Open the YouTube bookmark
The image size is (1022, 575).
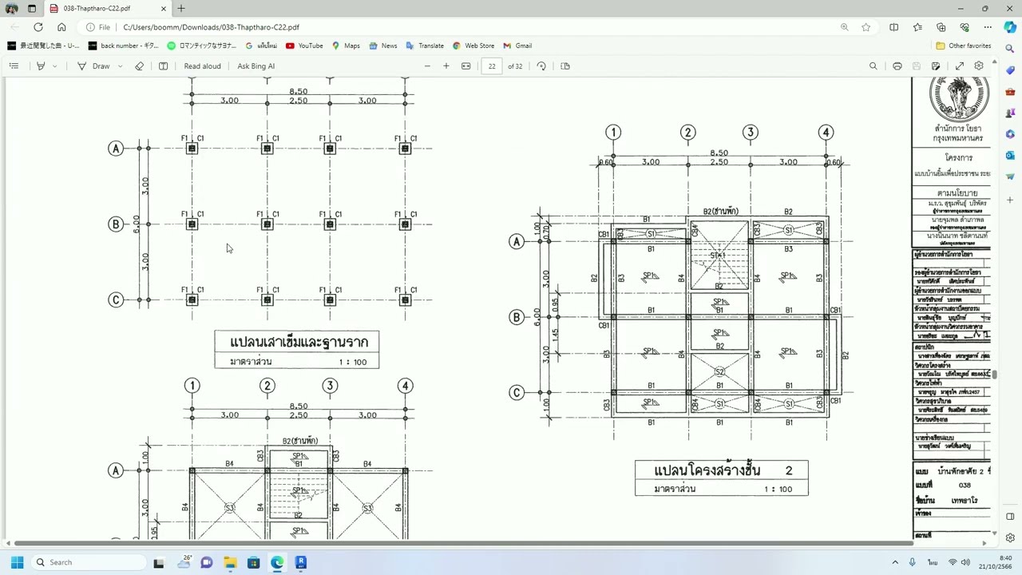(x=304, y=46)
